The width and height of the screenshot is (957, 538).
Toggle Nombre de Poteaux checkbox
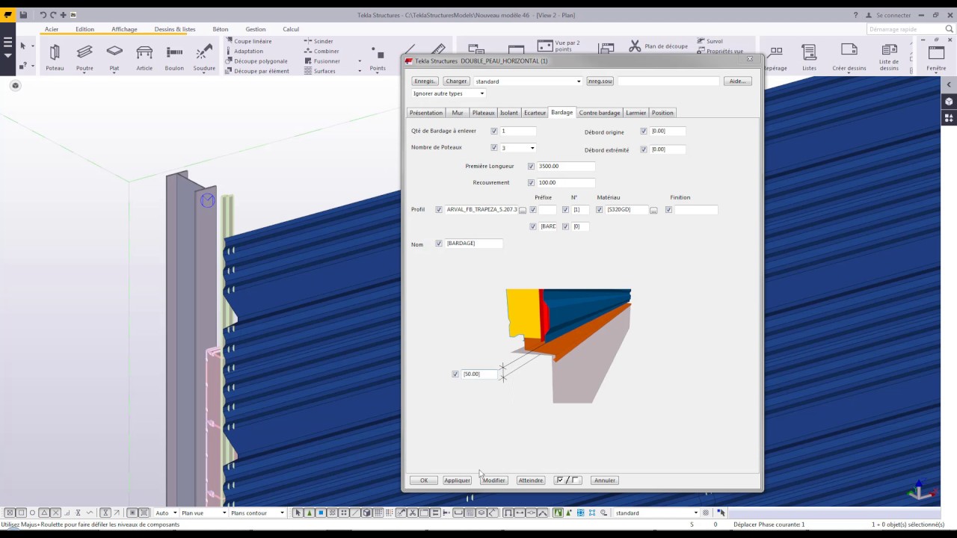tap(494, 148)
